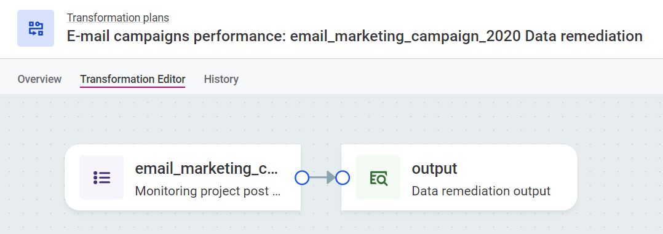Click the green magnifier icon on output step
Viewport: 663px width, 234px height.
tap(378, 177)
